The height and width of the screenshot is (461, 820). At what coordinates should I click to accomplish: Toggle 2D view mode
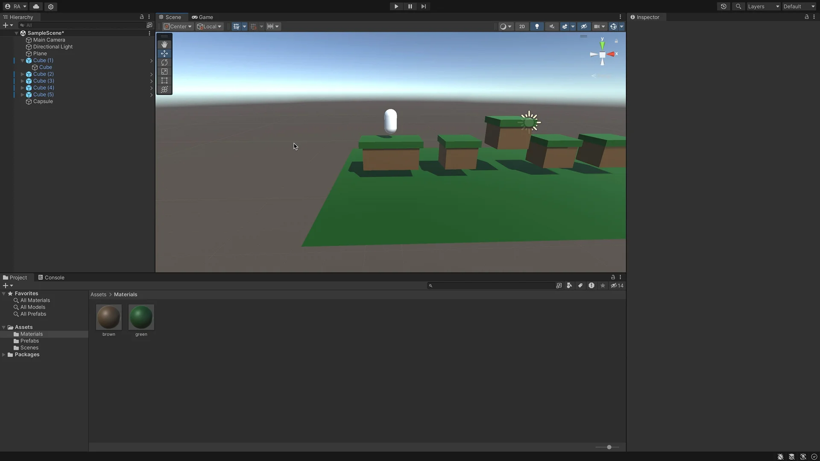point(522,26)
